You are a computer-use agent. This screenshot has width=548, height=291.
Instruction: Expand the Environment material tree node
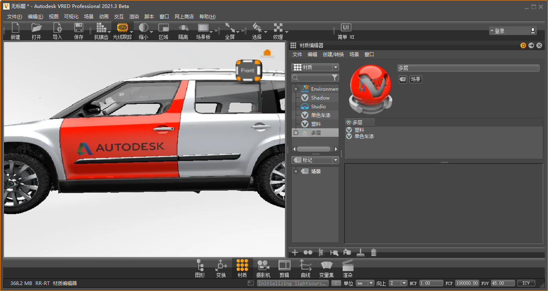[x=296, y=89]
